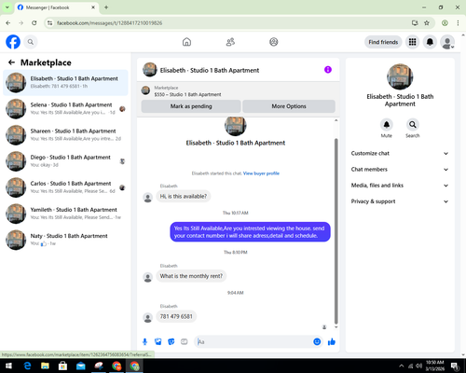Open the Elisabeth conversation in list
466x373 pixels.
click(65, 83)
